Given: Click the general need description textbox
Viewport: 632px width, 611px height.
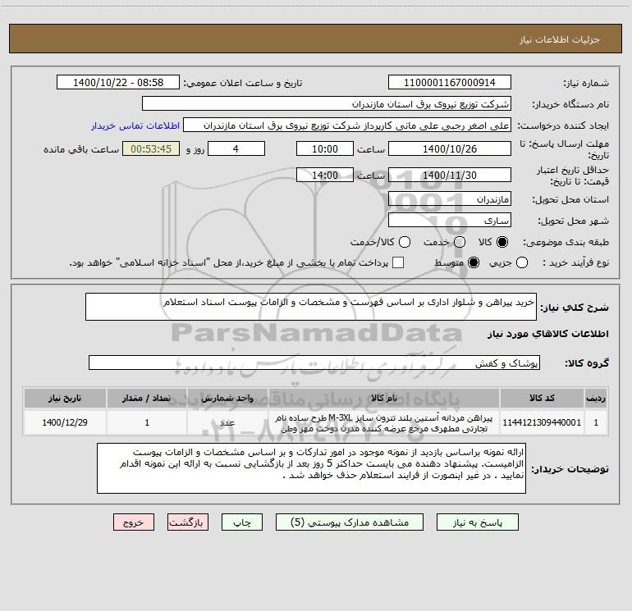Looking at the screenshot, I should tap(311, 307).
